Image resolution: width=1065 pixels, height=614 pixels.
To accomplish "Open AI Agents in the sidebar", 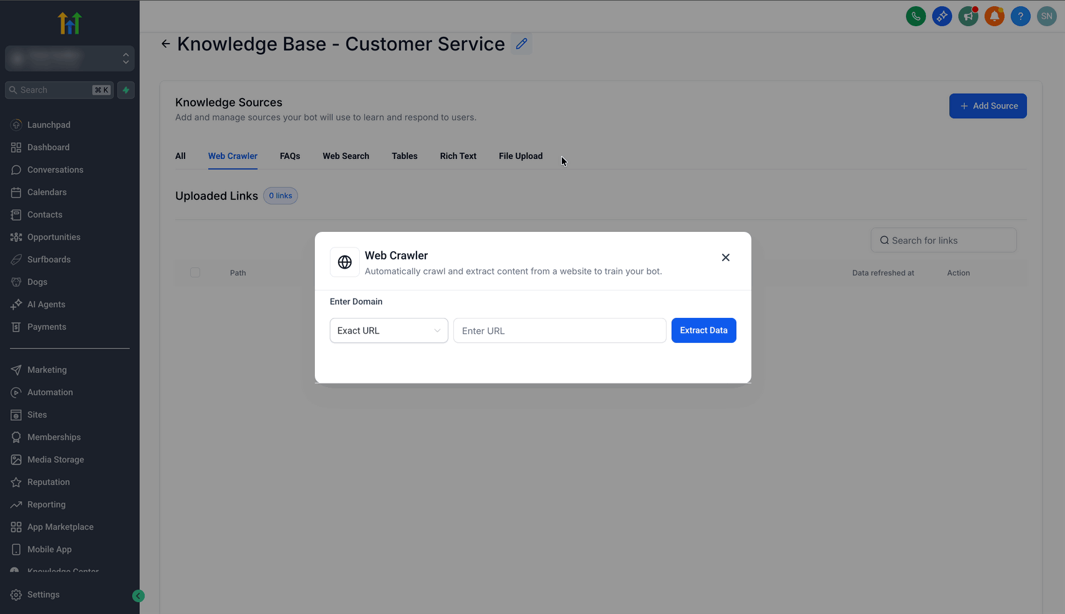I will (46, 304).
